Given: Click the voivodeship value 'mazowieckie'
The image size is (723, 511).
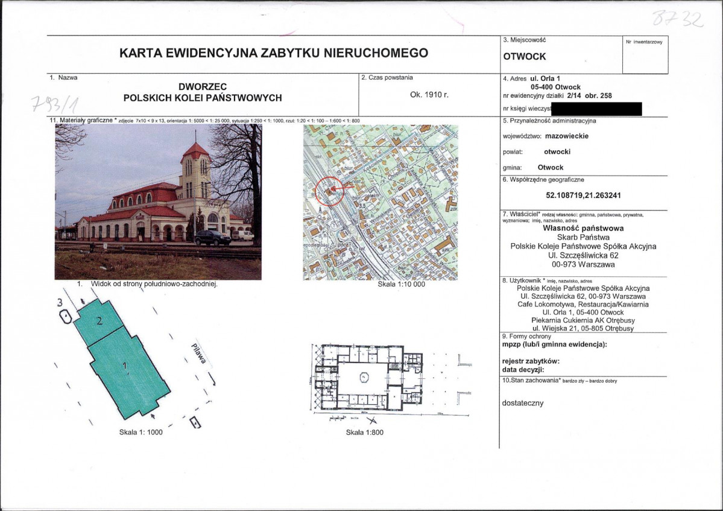Looking at the screenshot, I should tap(567, 136).
